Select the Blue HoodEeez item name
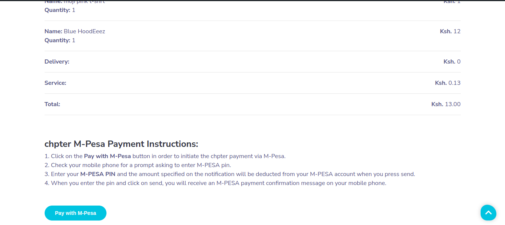This screenshot has width=505, height=225. pyautogui.click(x=84, y=31)
